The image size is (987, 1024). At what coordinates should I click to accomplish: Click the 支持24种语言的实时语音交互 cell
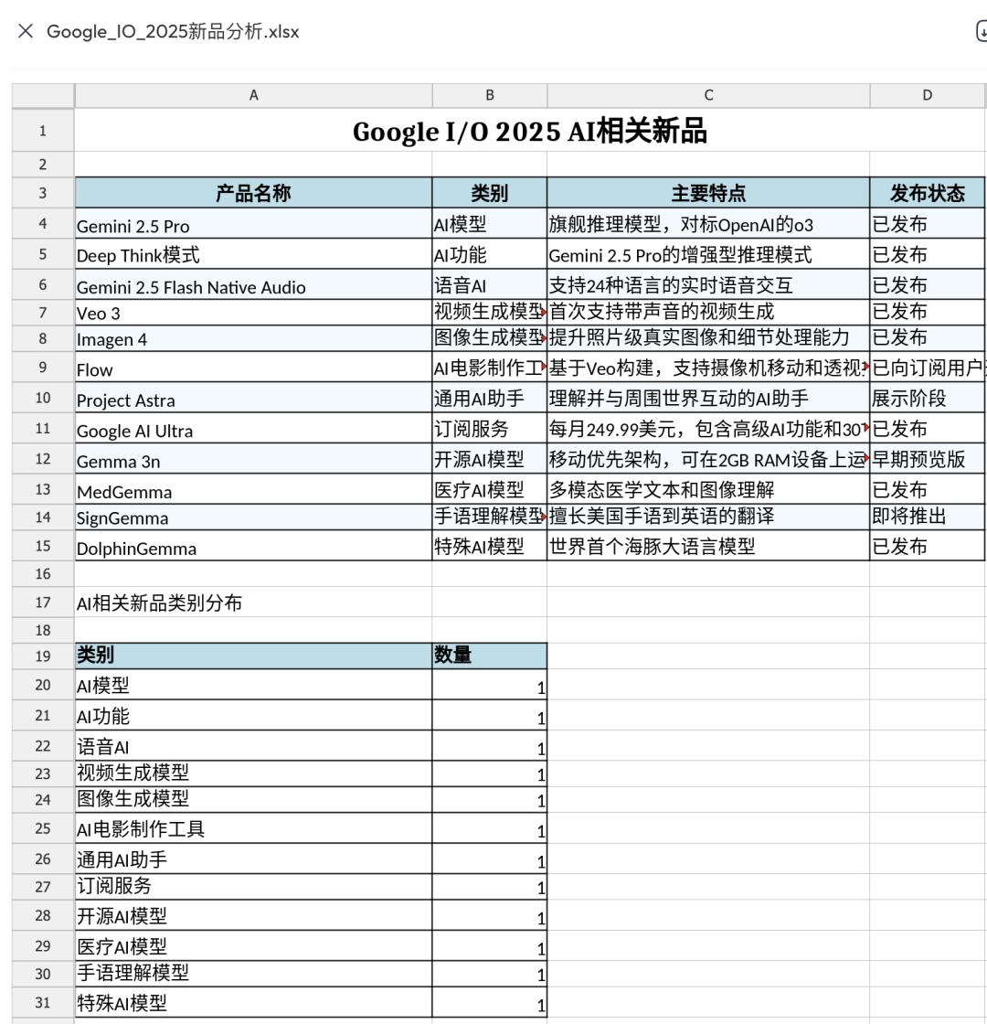point(708,284)
